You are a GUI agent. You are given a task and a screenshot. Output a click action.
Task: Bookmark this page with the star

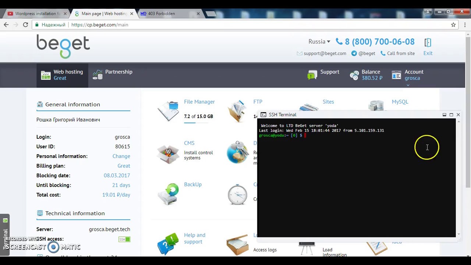[453, 25]
